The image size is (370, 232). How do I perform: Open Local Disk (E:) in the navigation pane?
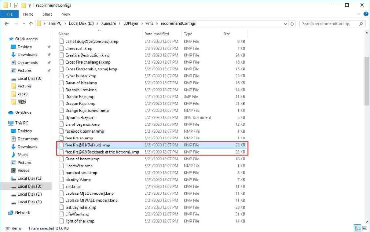30,194
